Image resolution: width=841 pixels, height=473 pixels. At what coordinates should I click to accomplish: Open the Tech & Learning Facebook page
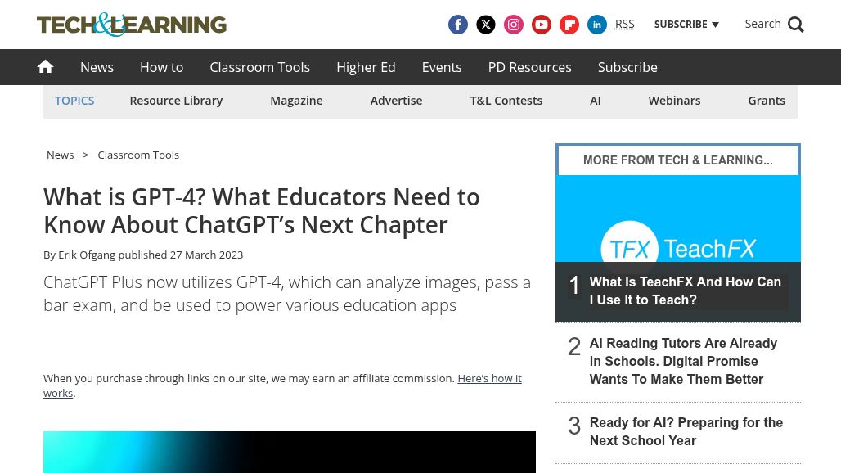[x=457, y=25]
